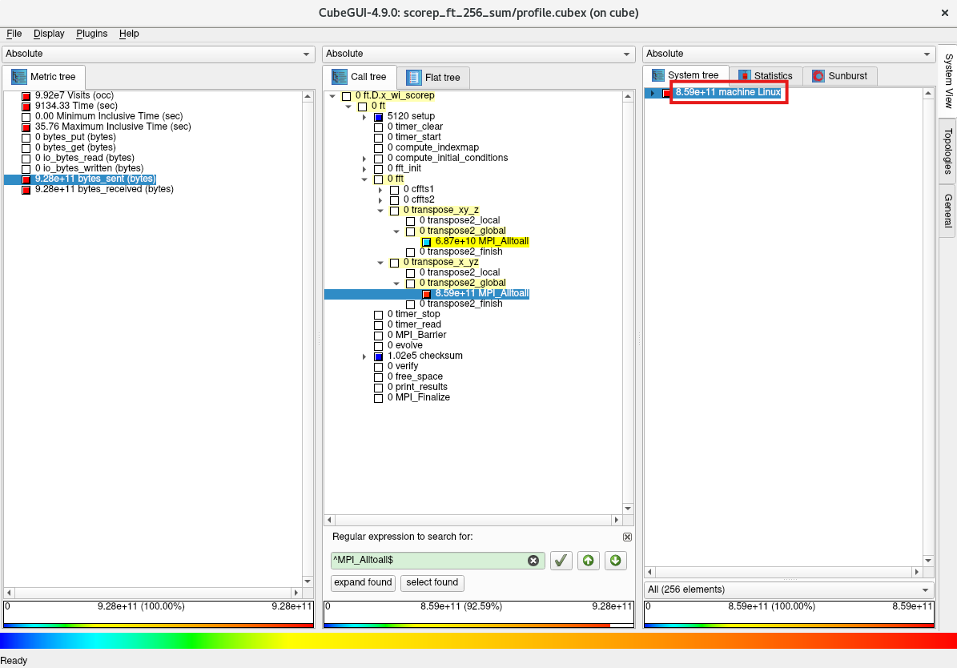Jump to previous match with up arrow icon
The width and height of the screenshot is (957, 668).
tap(589, 561)
